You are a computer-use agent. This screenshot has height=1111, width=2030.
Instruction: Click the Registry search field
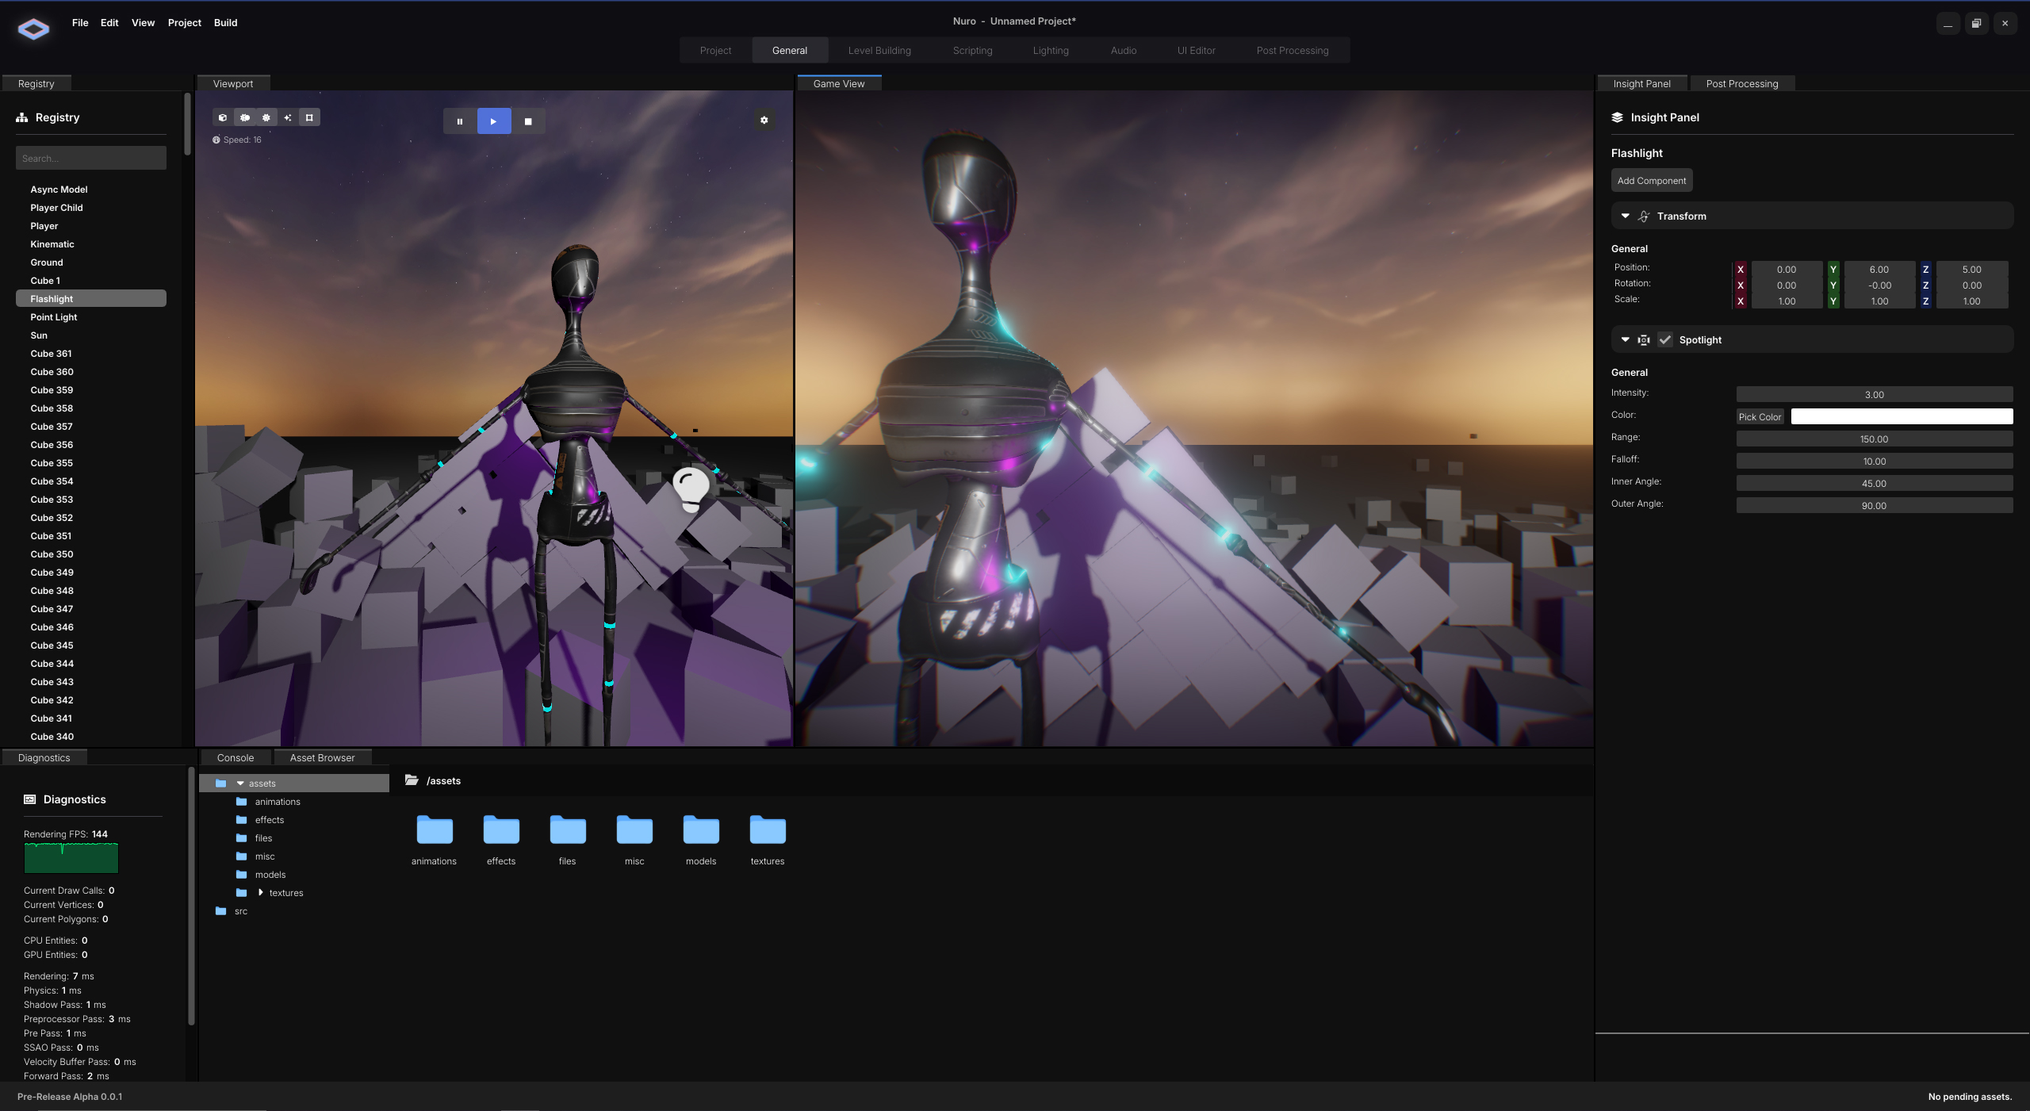click(x=91, y=159)
